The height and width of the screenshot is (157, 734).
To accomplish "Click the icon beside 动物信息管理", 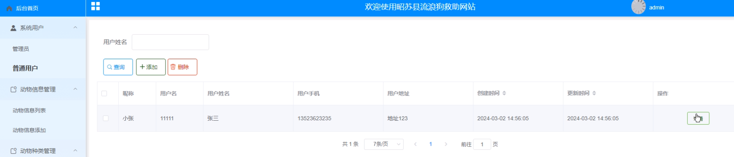I will 14,89.
